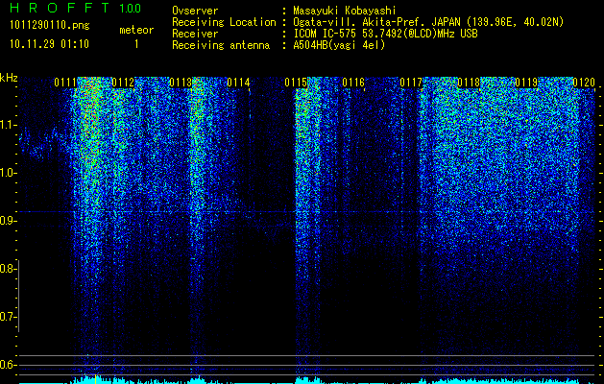The width and height of the screenshot is (604, 384).
Task: Click the 'meteor' count label
Action: pos(136,30)
